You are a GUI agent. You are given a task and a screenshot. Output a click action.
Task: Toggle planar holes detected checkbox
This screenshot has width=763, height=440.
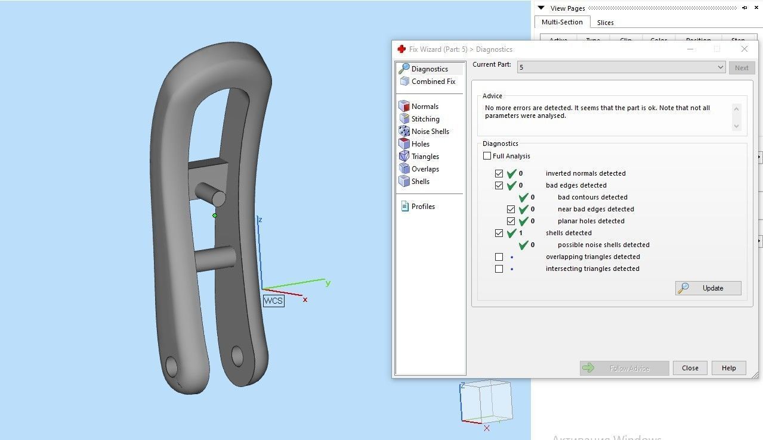tap(511, 221)
